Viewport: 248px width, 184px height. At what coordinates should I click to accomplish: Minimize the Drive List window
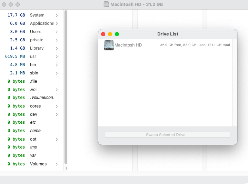tap(110, 34)
